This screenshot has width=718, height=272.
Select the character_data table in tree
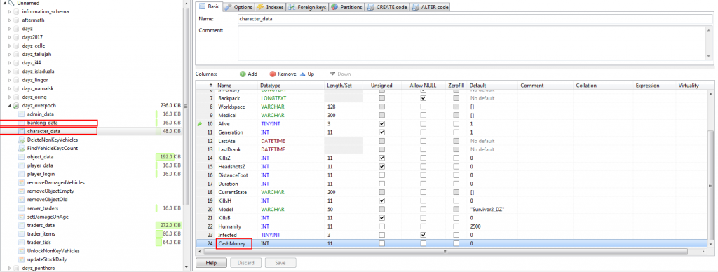pos(43,131)
